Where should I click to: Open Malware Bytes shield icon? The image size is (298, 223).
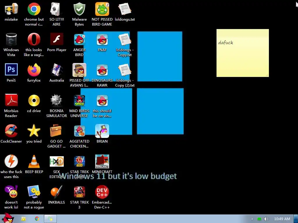(x=79, y=9)
